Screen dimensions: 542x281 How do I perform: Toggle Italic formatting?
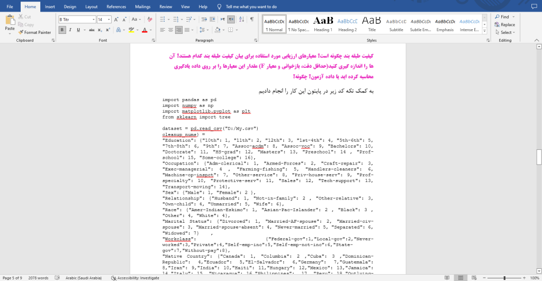click(x=70, y=30)
